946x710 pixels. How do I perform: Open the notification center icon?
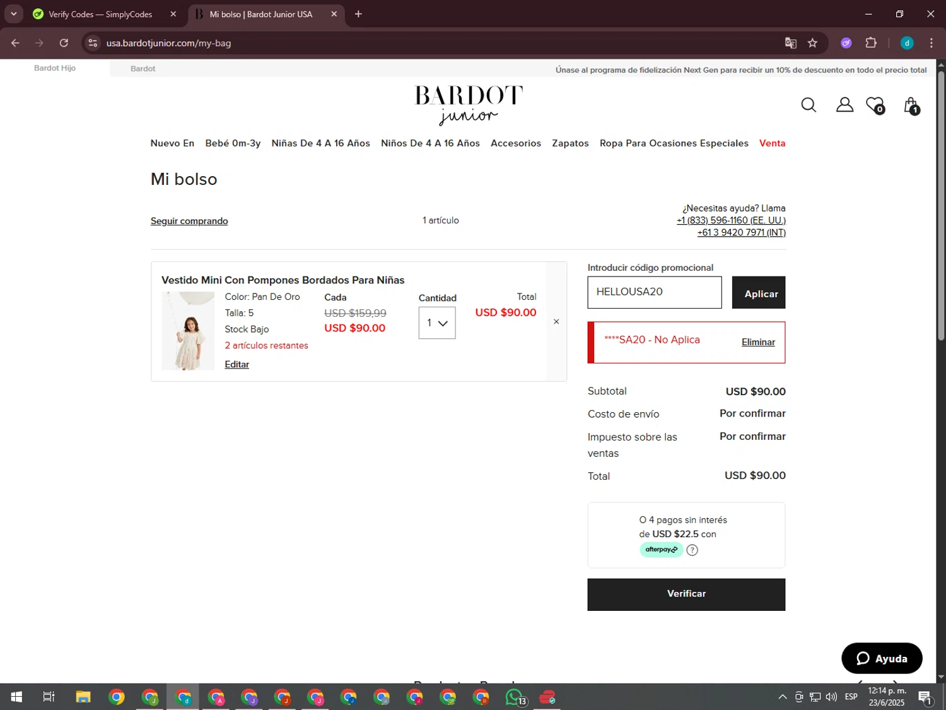coord(925,697)
